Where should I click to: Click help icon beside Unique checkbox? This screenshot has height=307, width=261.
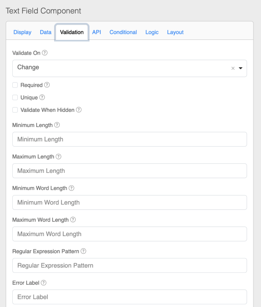(42, 98)
